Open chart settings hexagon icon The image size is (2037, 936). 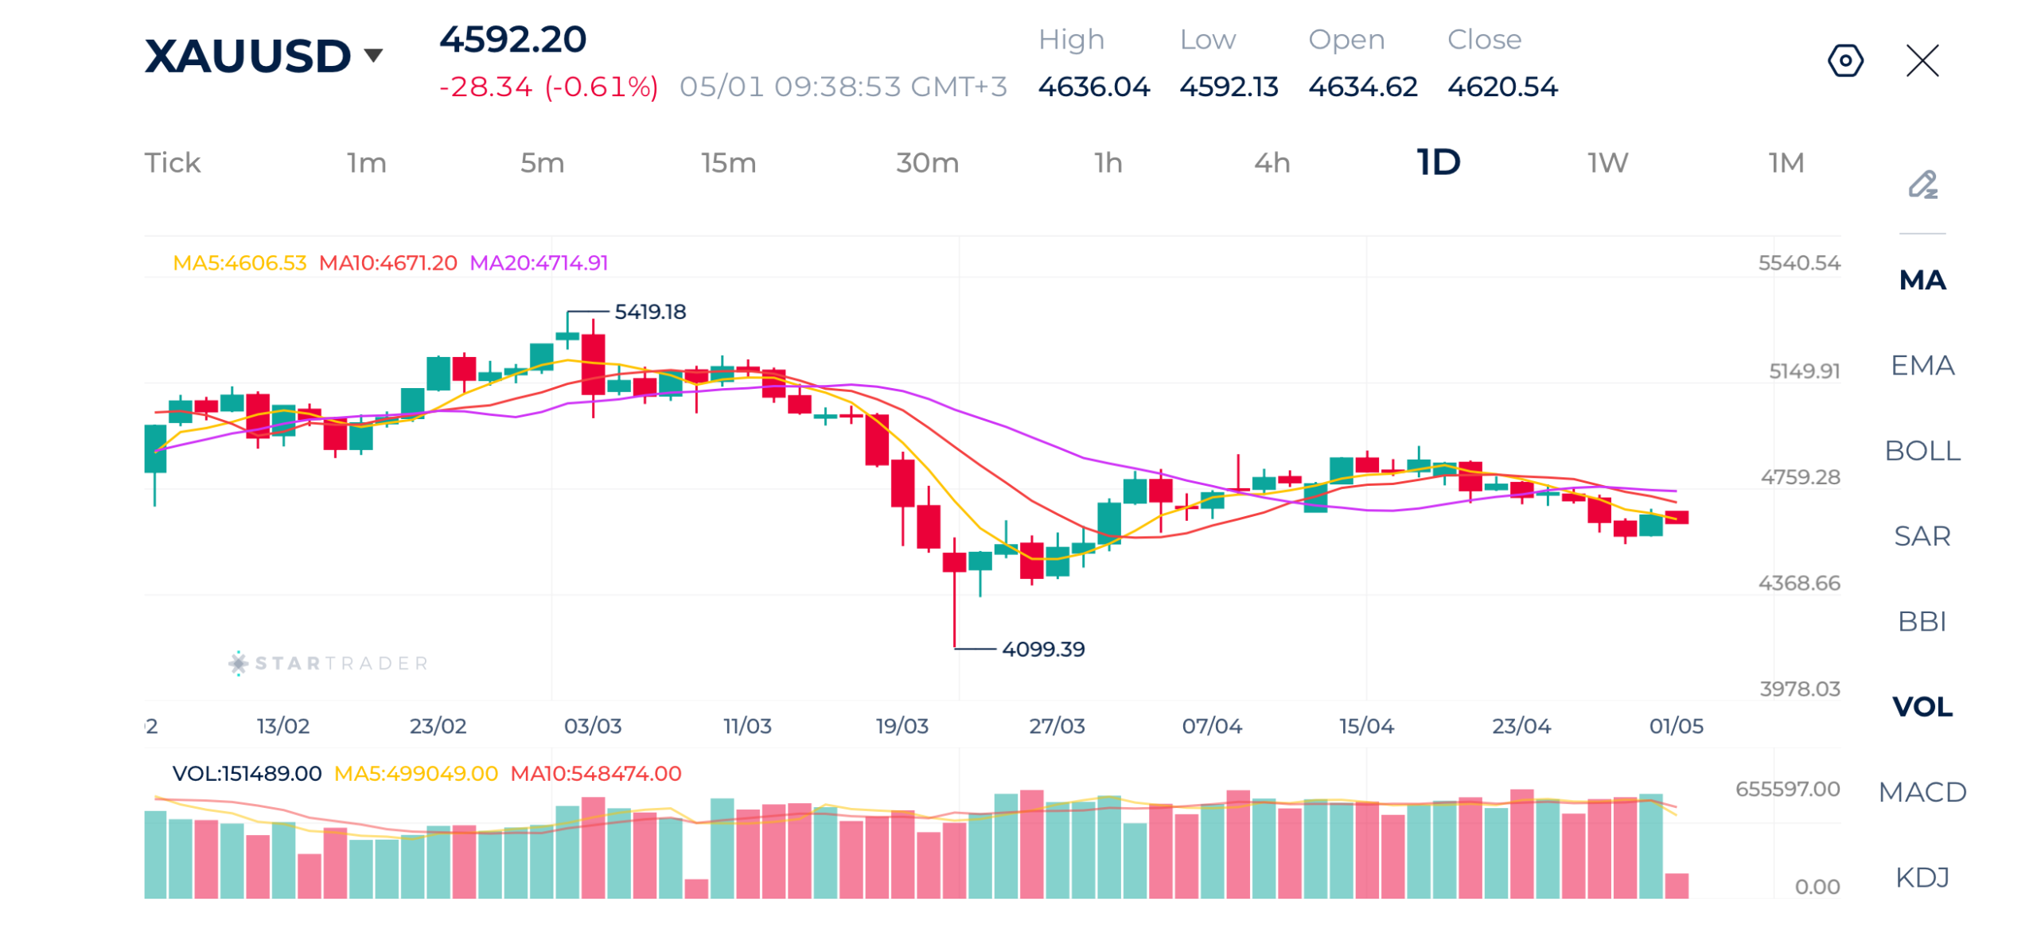[1844, 60]
